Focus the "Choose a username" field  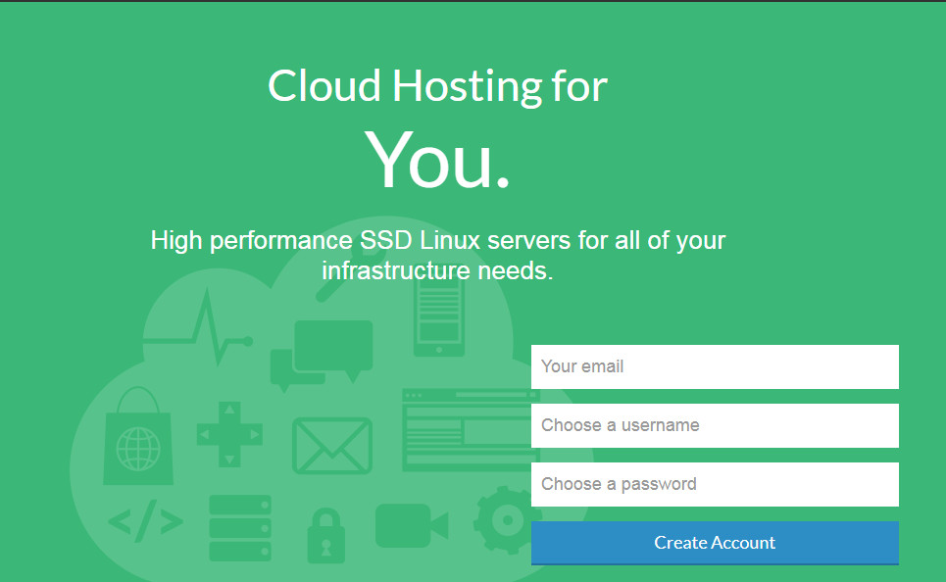pos(715,425)
